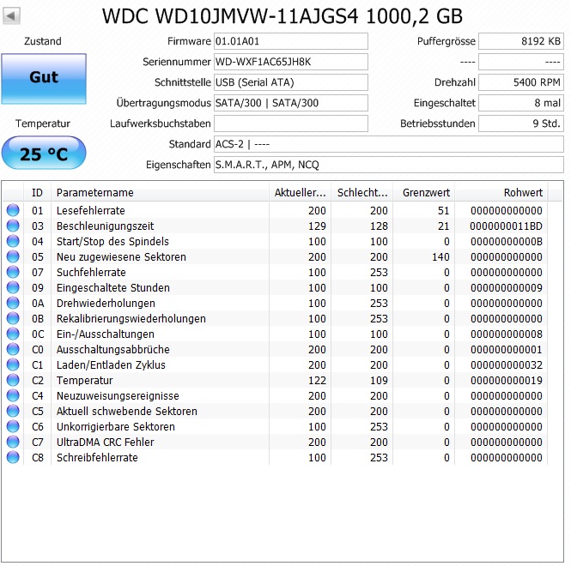Click status icon next to Temperatur attribute
The width and height of the screenshot is (571, 566).
pyautogui.click(x=13, y=380)
